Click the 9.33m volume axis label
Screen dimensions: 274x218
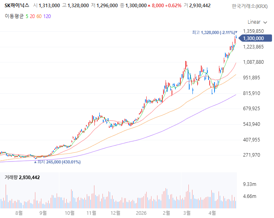[249, 184]
